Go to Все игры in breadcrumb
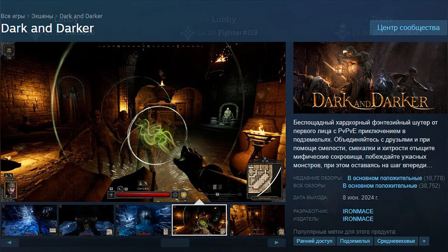Viewport: 448px width, 252px height. tap(13, 16)
